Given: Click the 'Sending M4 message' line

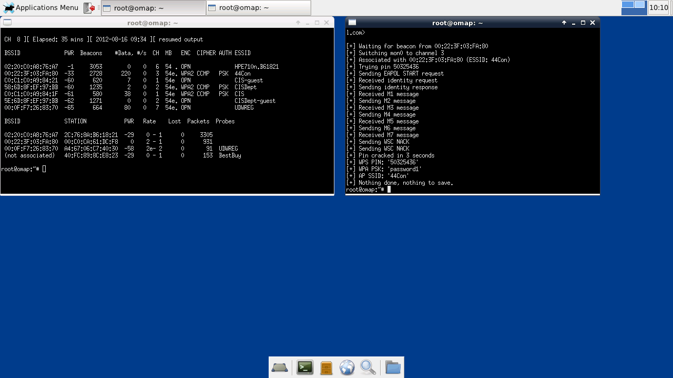Looking at the screenshot, I should [381, 114].
